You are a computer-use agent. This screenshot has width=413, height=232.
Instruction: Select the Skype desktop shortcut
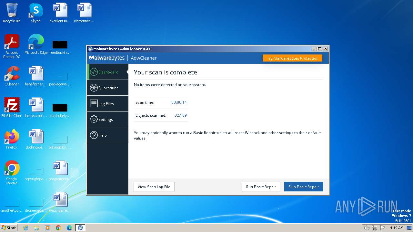point(35,13)
